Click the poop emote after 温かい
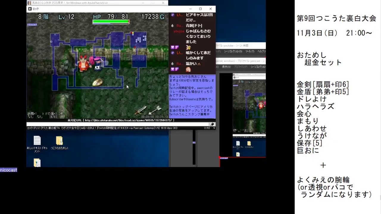 point(199,64)
